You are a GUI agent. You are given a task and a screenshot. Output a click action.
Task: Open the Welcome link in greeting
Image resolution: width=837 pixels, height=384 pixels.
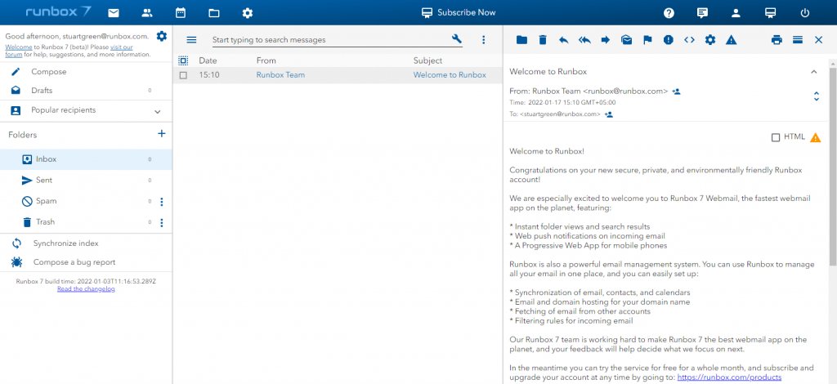tap(19, 47)
